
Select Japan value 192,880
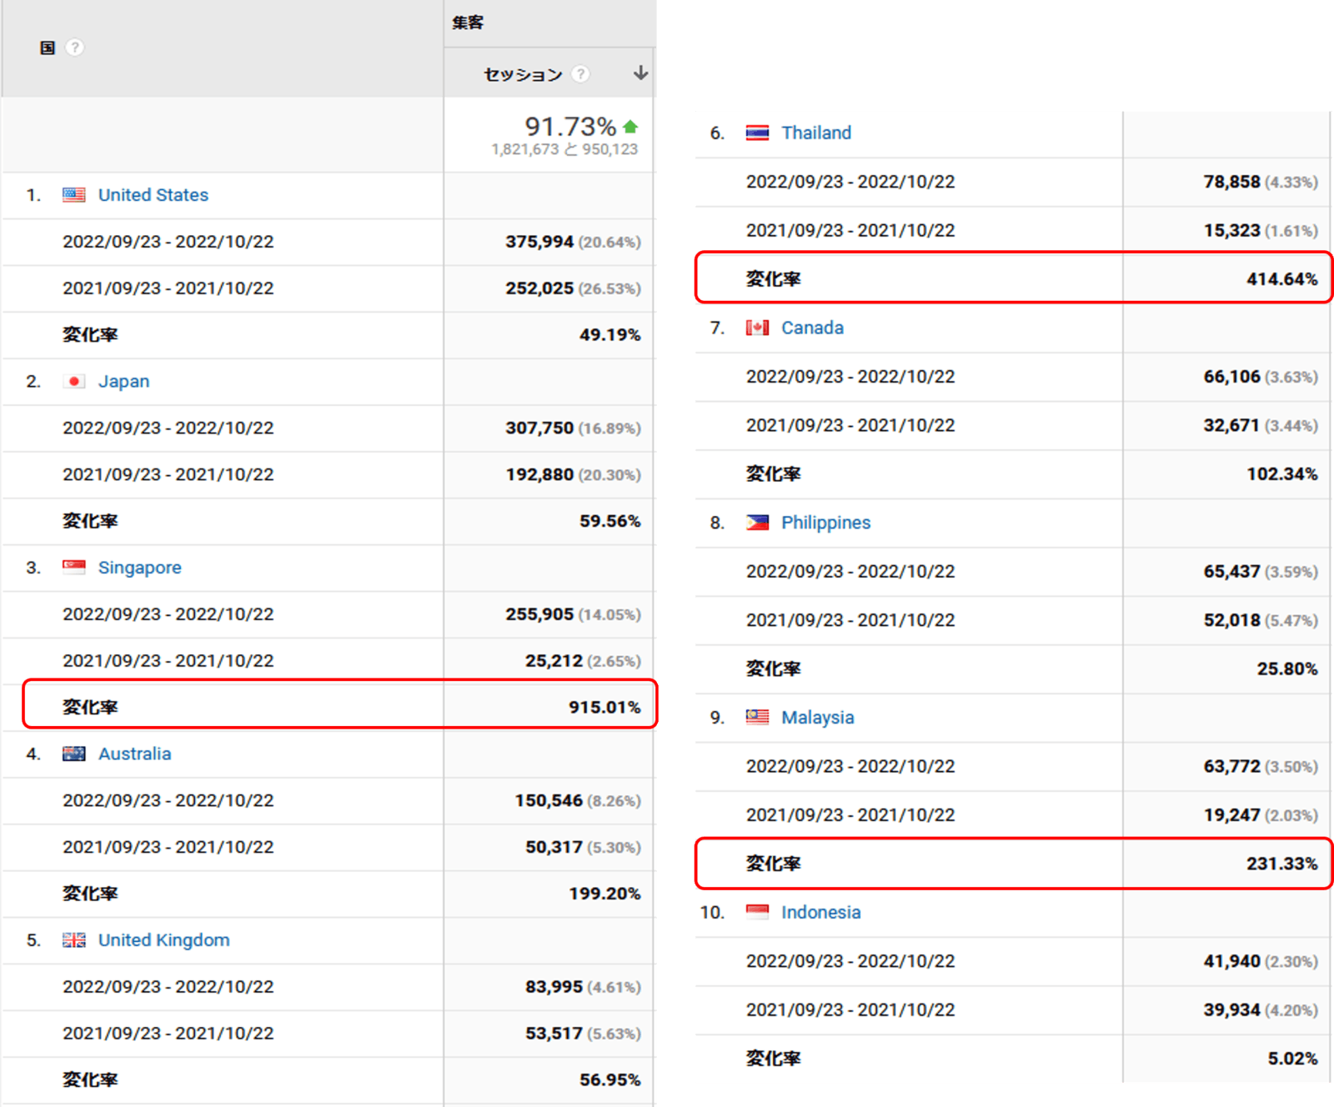point(539,474)
